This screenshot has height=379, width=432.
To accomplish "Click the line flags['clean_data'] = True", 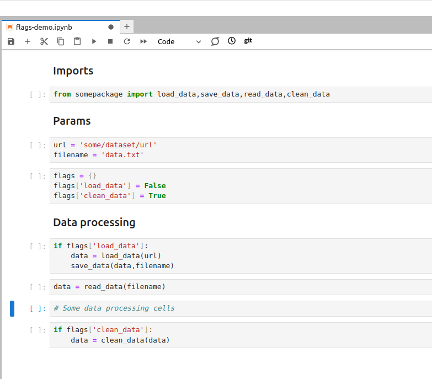I will (110, 196).
